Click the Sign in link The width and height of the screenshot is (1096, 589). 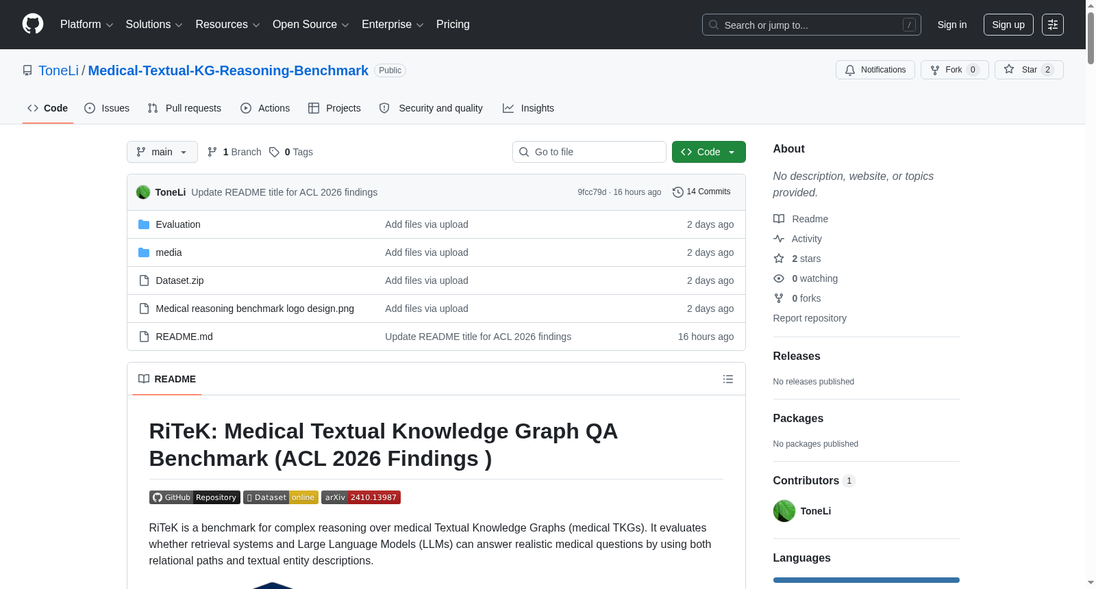coord(952,25)
